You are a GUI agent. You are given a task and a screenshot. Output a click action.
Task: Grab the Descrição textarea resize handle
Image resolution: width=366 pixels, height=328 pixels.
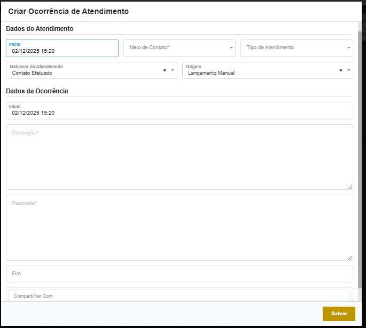pos(350,187)
